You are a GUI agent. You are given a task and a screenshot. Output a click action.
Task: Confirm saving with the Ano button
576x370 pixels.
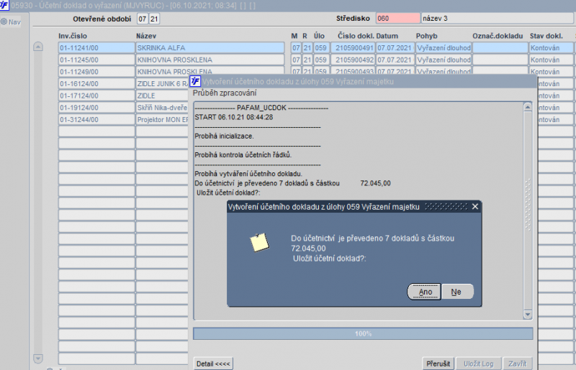tap(424, 292)
